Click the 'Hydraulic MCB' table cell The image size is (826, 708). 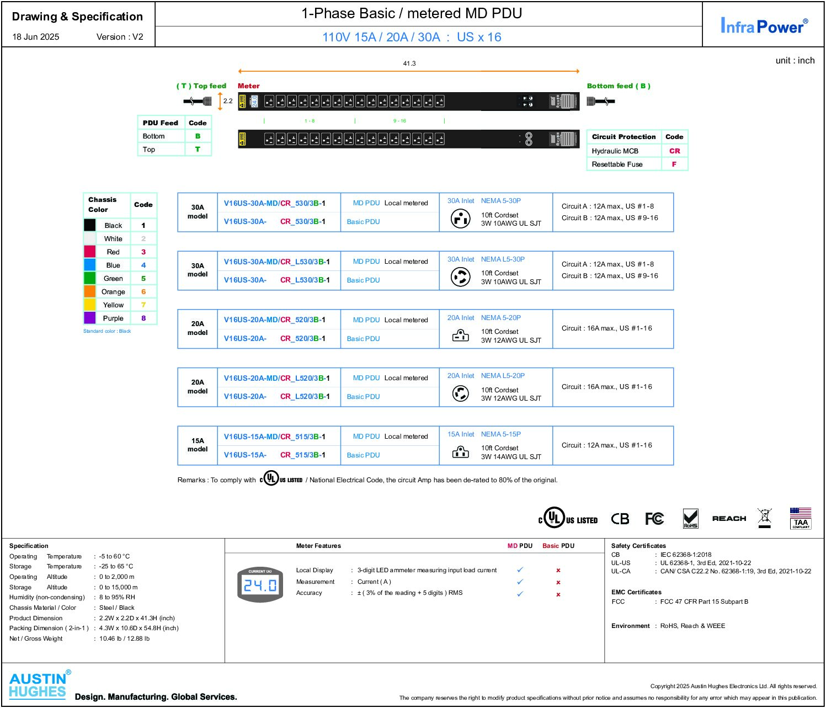click(x=624, y=151)
